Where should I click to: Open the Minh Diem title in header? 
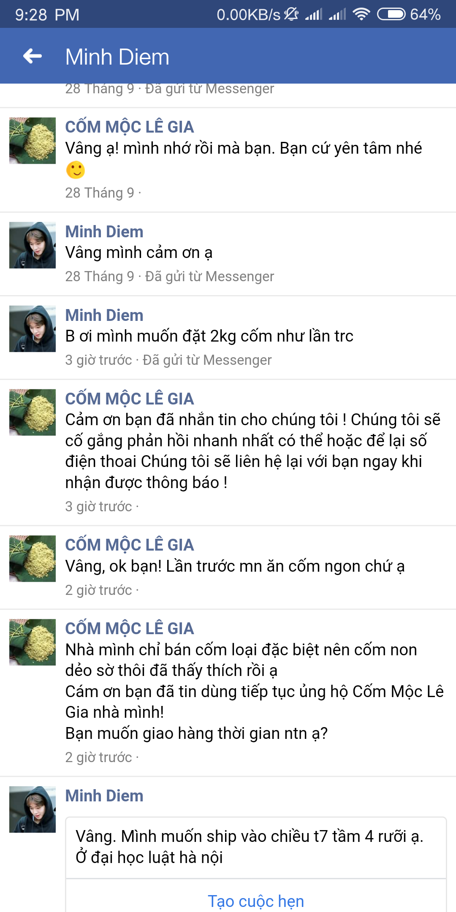117,57
